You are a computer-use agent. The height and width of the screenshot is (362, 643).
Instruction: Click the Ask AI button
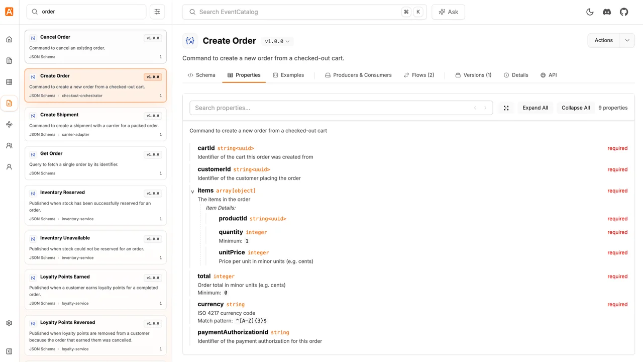pyautogui.click(x=448, y=12)
